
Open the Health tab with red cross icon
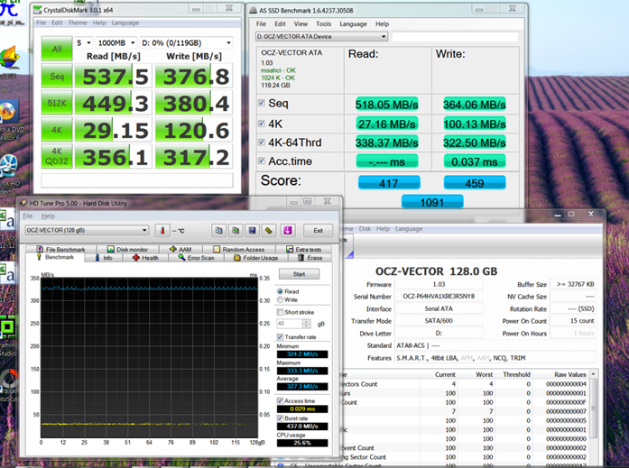[146, 258]
